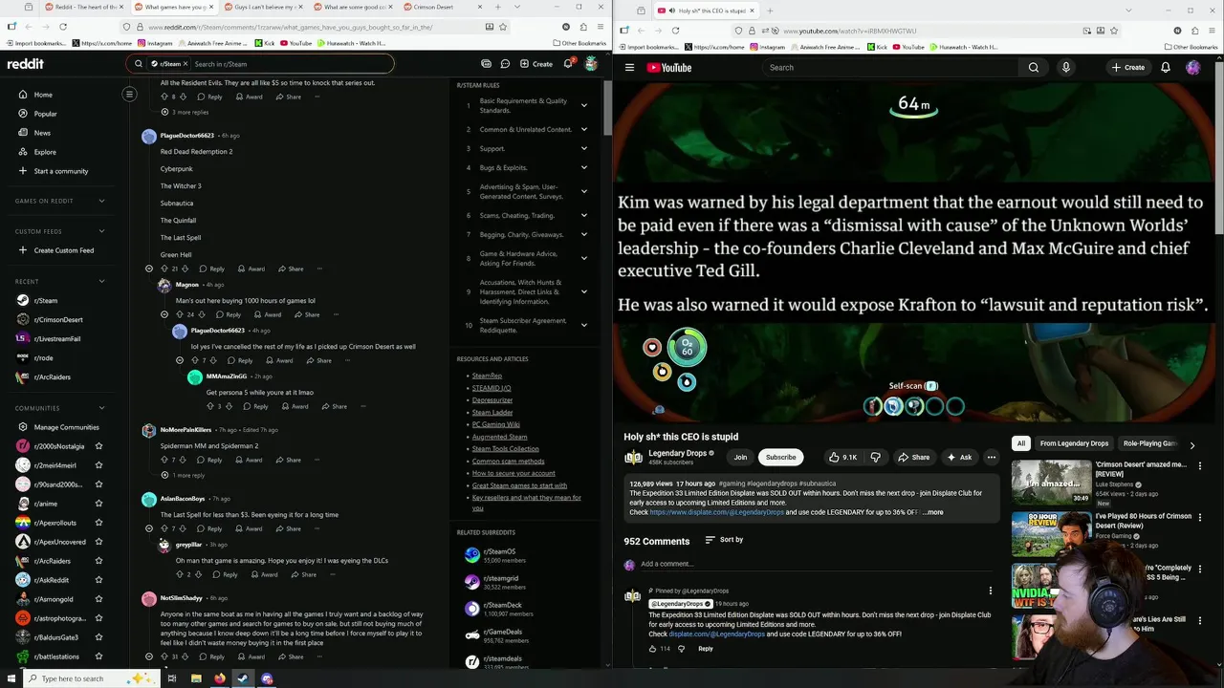
Task: Expand rule 1 Basic Requirements & Quality Standards
Action: pyautogui.click(x=583, y=105)
